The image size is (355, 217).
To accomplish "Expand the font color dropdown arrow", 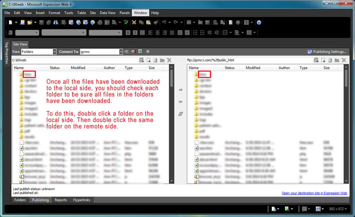I will pyautogui.click(x=255, y=33).
